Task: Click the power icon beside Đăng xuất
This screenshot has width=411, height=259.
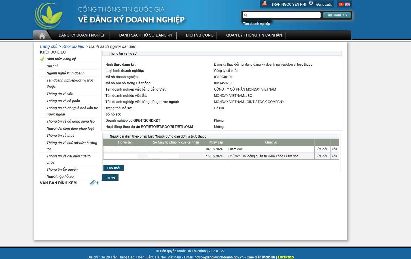Action: [311, 3]
